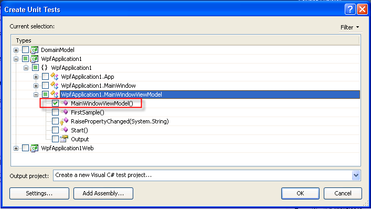Toggle the WpfApplication1 namespace checkbox

tap(35, 68)
